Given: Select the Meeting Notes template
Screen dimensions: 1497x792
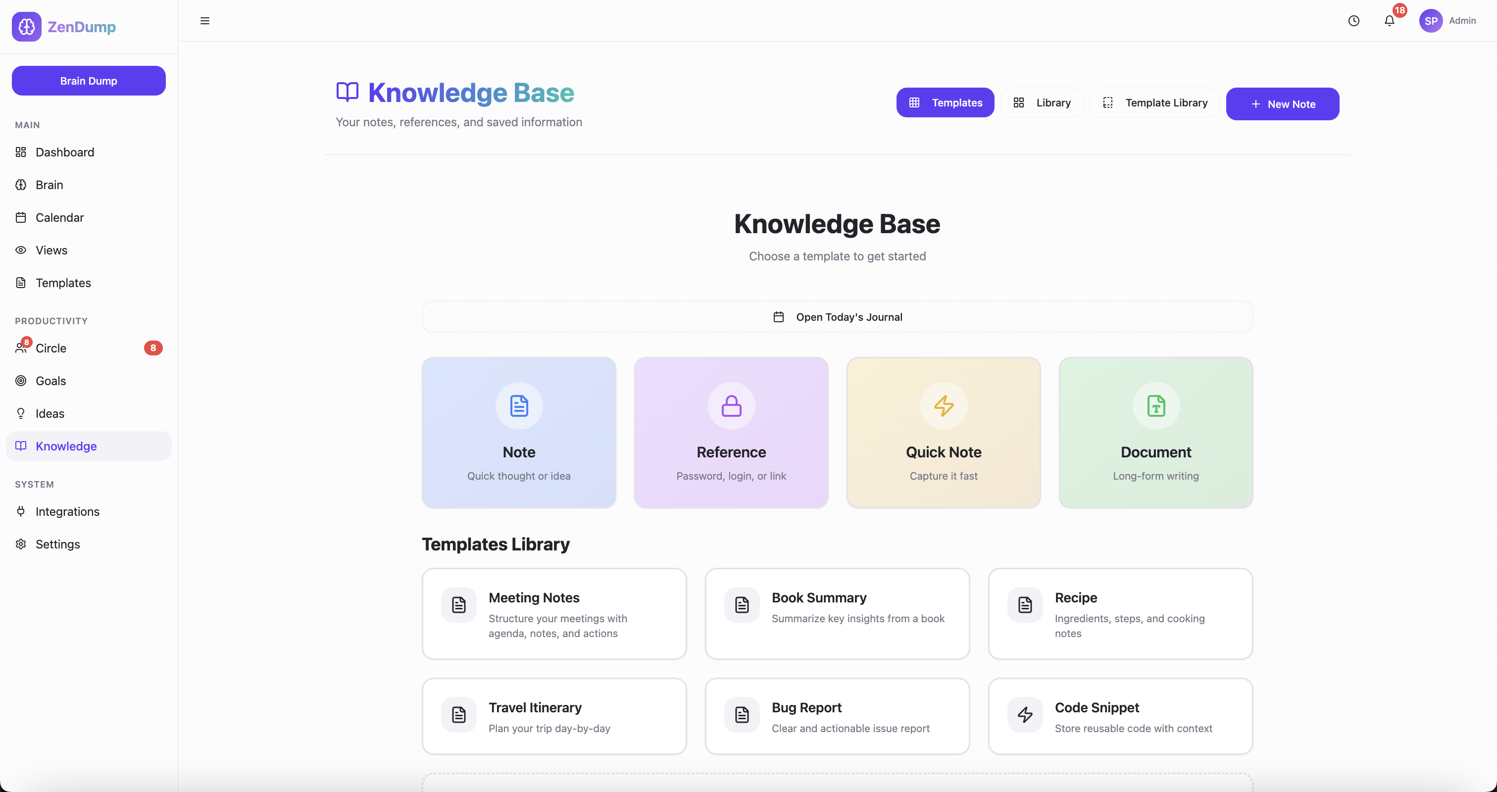Looking at the screenshot, I should pyautogui.click(x=554, y=614).
